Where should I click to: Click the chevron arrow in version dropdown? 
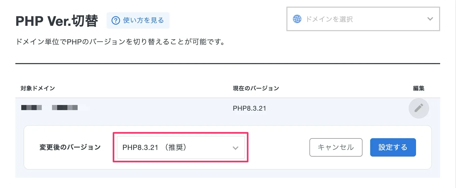[235, 148]
